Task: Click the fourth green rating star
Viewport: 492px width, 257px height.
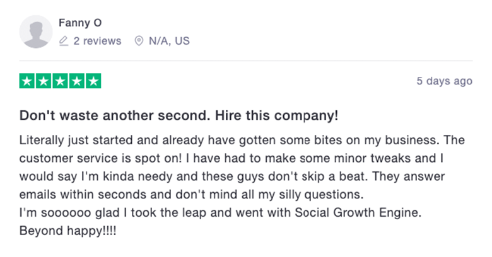Action: point(76,81)
